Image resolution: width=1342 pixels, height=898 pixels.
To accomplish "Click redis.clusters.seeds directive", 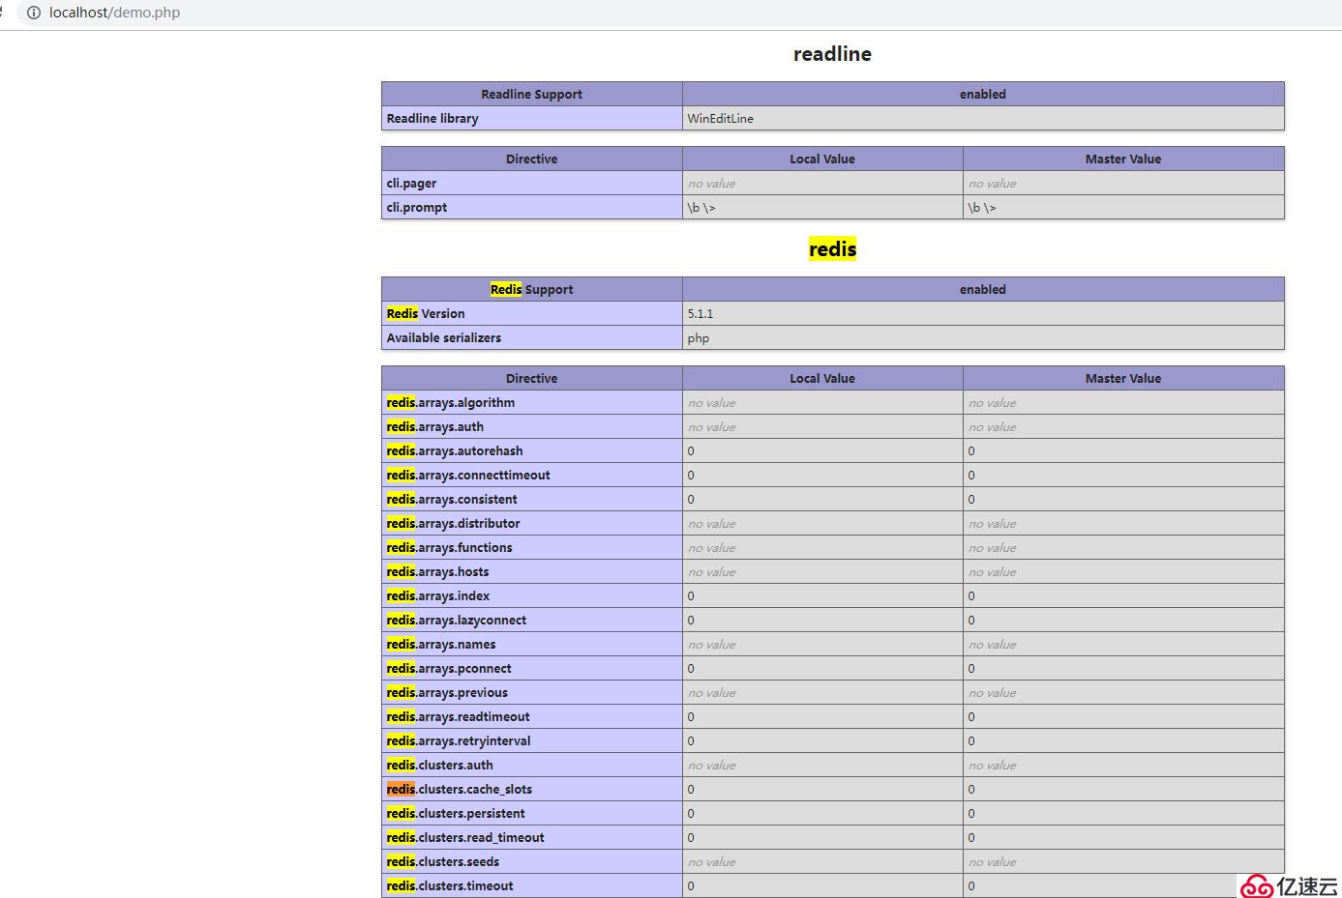I will coord(443,861).
